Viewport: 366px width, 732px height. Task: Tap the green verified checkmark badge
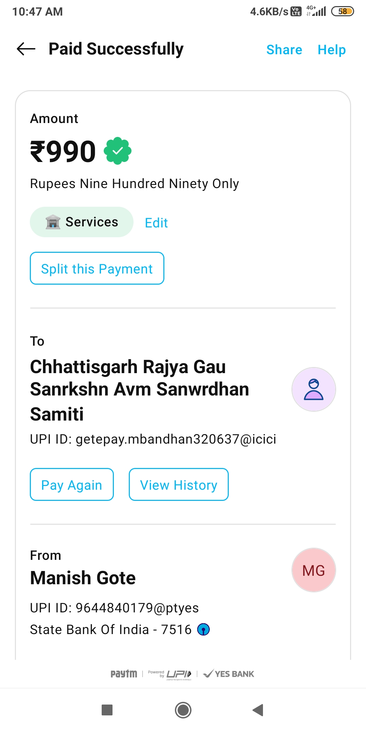point(118,151)
